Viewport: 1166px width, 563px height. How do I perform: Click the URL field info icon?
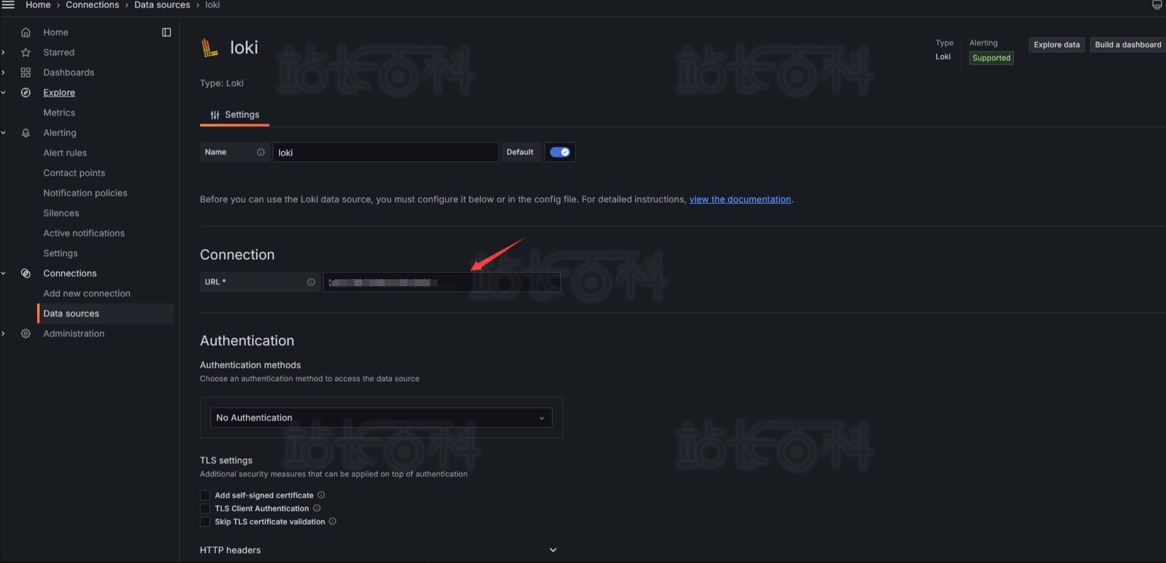[311, 282]
